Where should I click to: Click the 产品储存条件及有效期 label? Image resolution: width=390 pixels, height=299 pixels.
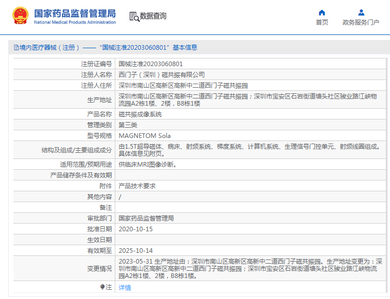coord(81,175)
